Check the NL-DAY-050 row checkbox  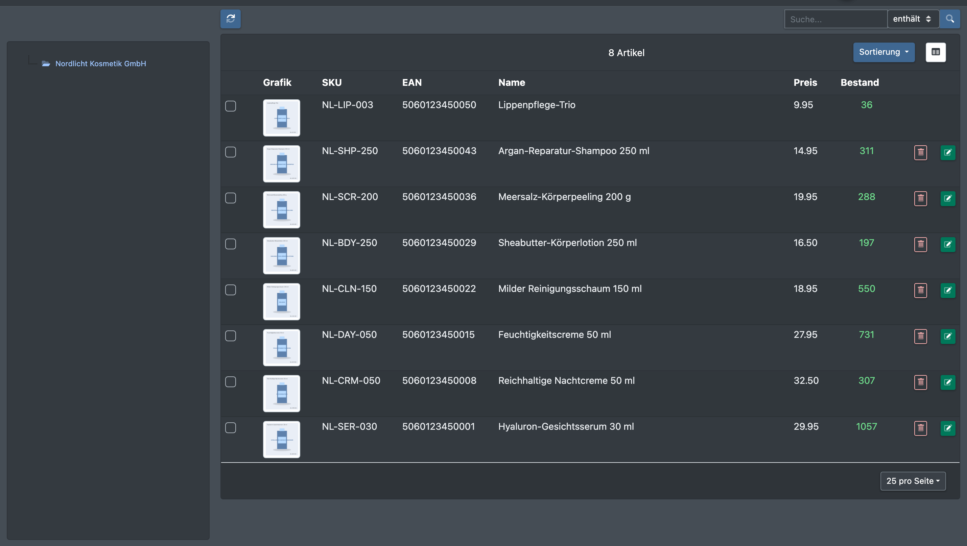231,336
